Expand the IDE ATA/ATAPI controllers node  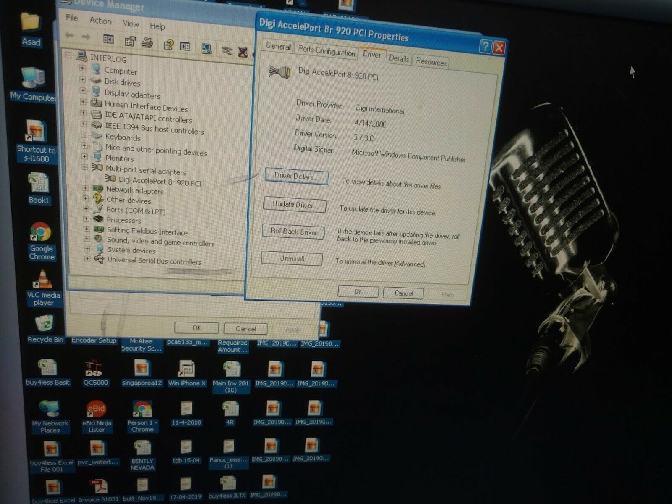click(84, 113)
